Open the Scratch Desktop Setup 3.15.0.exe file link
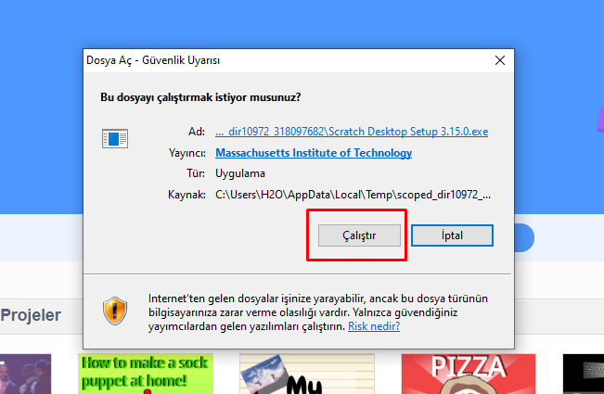Image resolution: width=604 pixels, height=394 pixels. (x=351, y=132)
